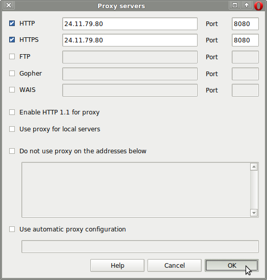The image size is (267, 280).
Task: Enable Use automatic proxy configuration
Action: (12, 229)
